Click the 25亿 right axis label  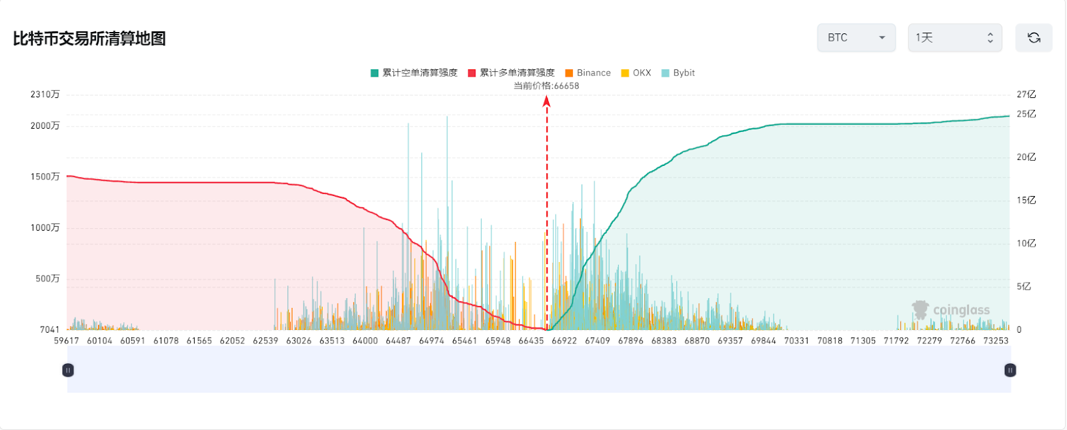(x=1026, y=114)
